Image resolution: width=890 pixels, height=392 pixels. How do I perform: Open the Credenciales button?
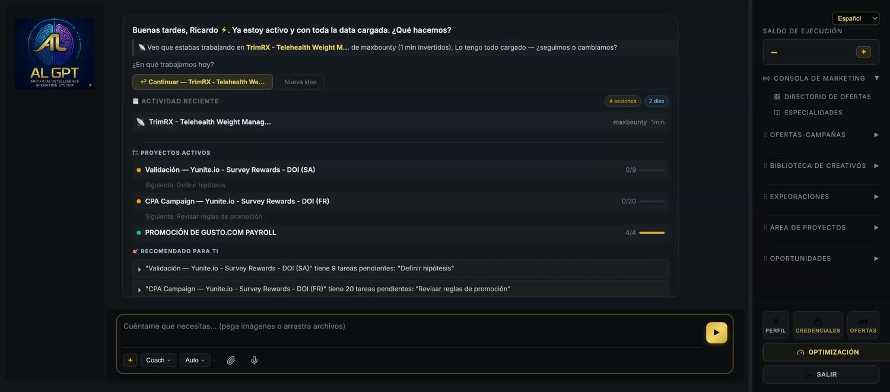[x=818, y=325]
